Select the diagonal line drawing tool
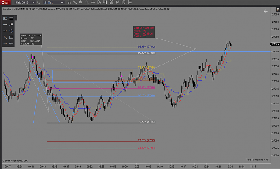 click(5, 37)
